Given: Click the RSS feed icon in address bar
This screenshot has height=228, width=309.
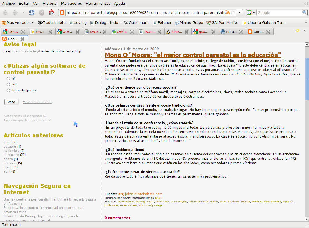Looking at the screenshot, I should pyautogui.click(x=227, y=12).
